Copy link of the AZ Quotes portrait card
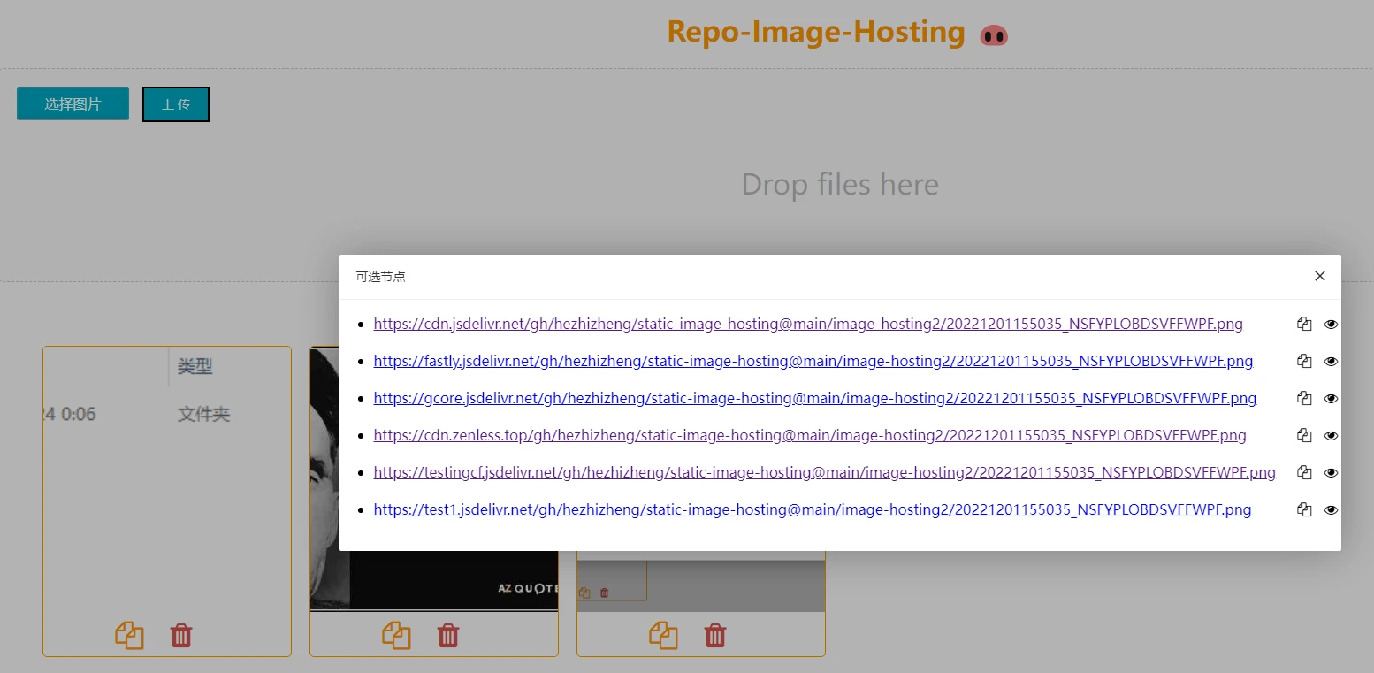Screen dimensions: 1374x673 coord(396,635)
